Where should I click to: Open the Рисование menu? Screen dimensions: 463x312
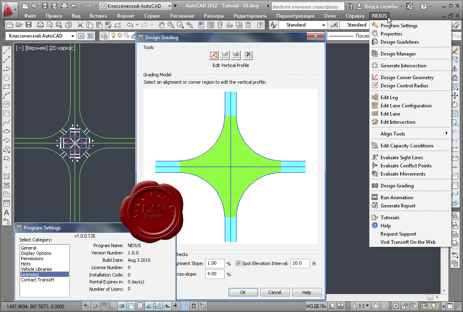[182, 16]
